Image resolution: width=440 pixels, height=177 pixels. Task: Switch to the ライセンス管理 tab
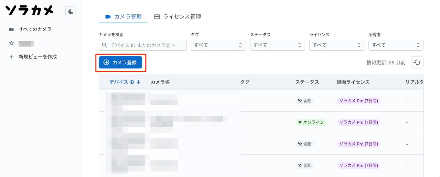tap(178, 16)
